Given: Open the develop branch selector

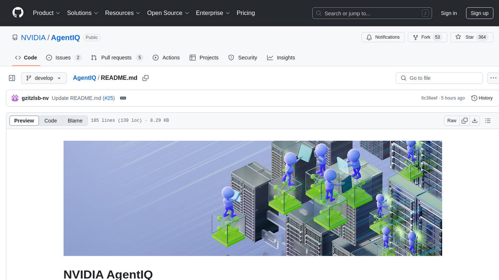Looking at the screenshot, I should 44,78.
